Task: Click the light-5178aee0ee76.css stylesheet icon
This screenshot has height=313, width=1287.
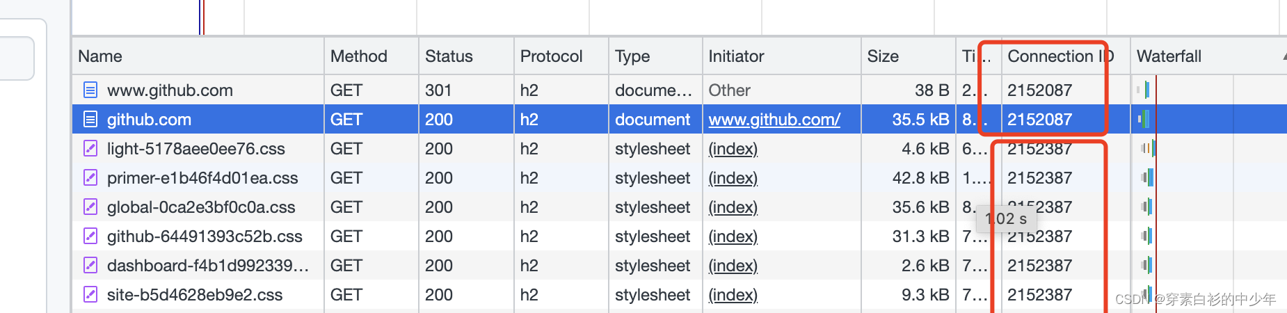Action: 90,149
